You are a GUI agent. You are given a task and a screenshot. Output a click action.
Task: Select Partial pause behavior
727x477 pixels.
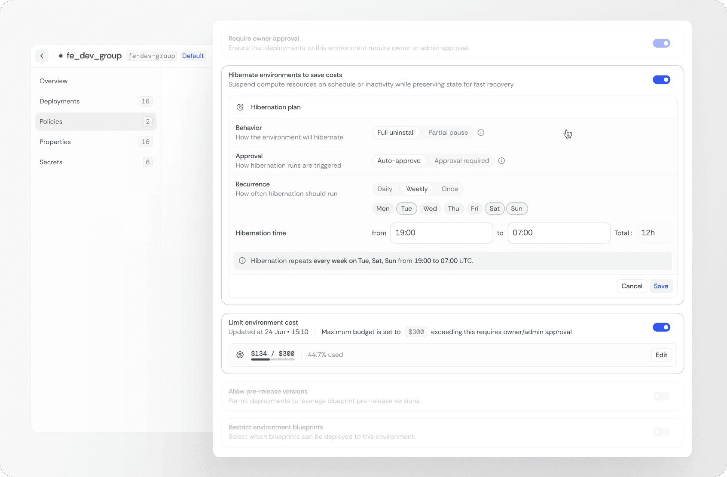[x=448, y=133]
